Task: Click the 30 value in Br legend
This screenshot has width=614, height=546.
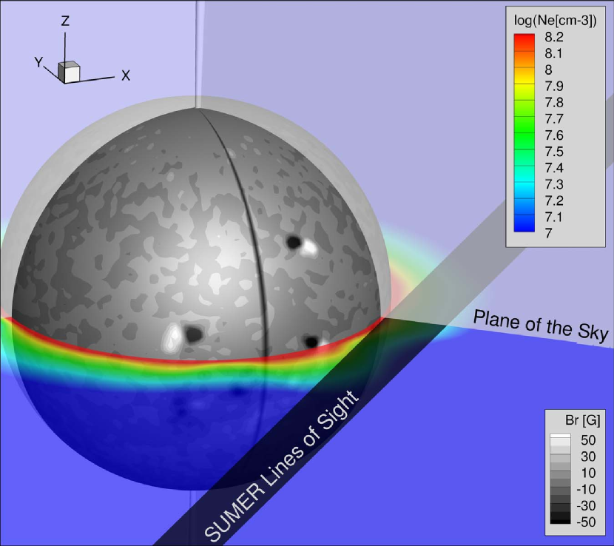Action: pos(588,456)
